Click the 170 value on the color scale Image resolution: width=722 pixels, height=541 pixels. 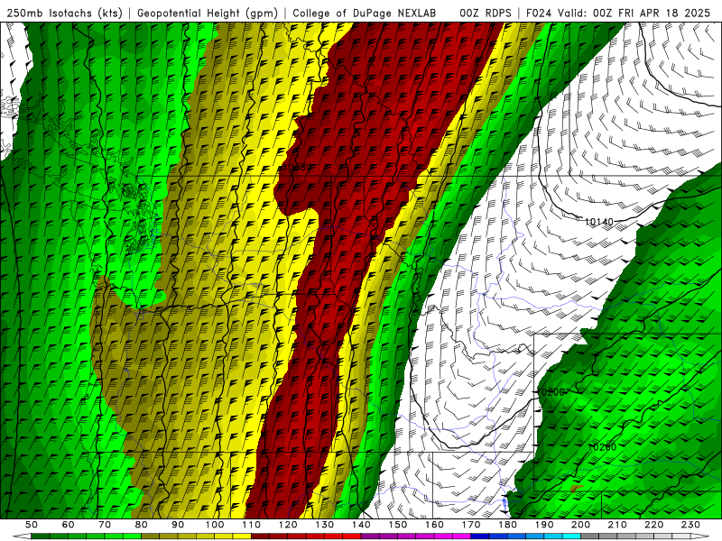coord(471,525)
